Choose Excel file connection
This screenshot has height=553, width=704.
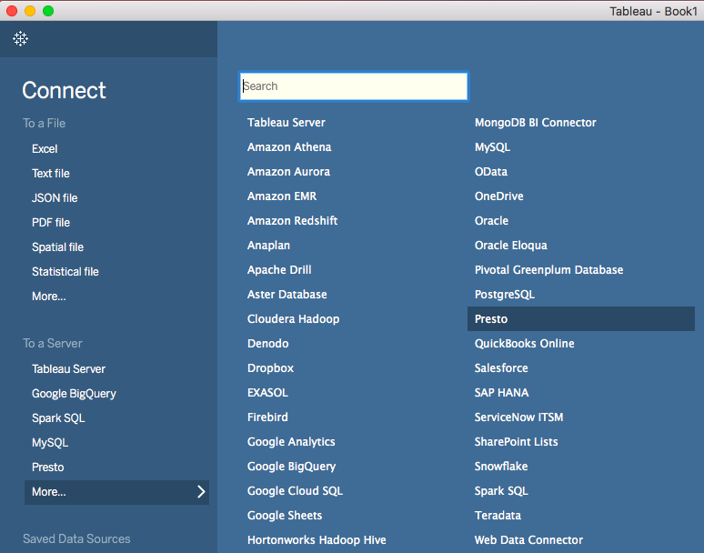coord(45,149)
